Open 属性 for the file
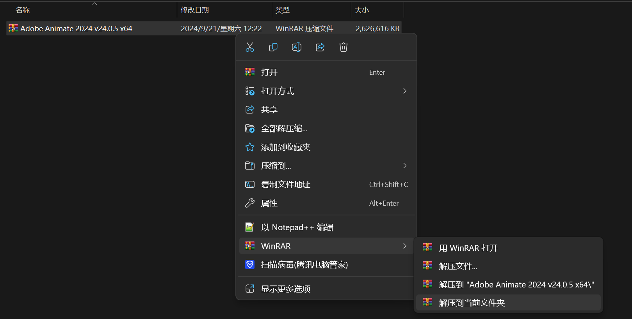 [269, 203]
